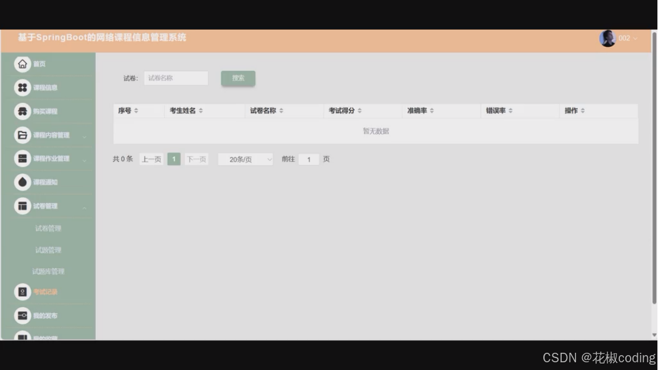Click the 搜索 search button
This screenshot has height=370, width=658.
(238, 78)
